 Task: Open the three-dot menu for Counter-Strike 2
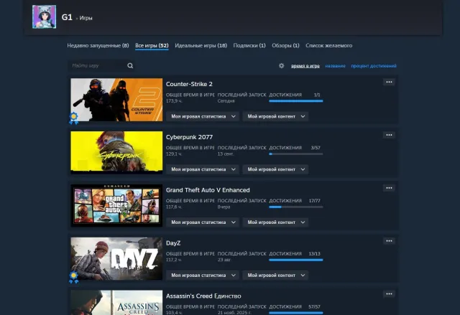[x=389, y=82]
